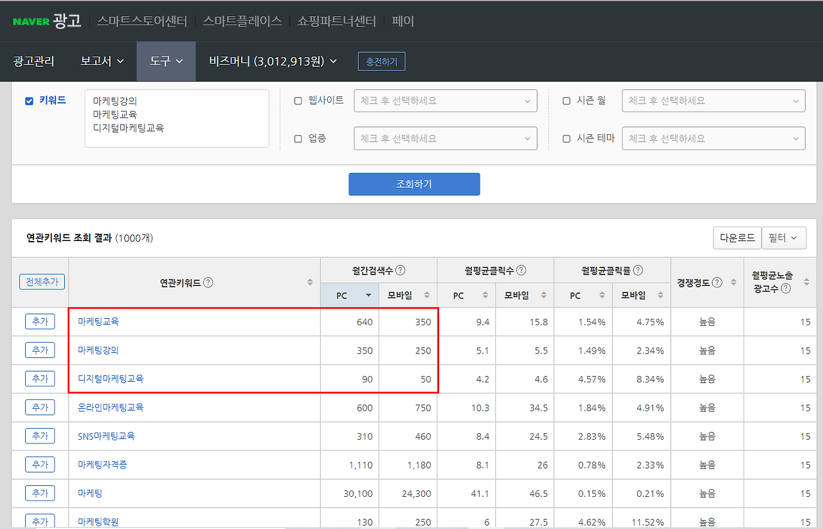Add the 마케팅 keyword row with 30,100 searches
Viewport: 823px width, 529px height.
[x=40, y=493]
